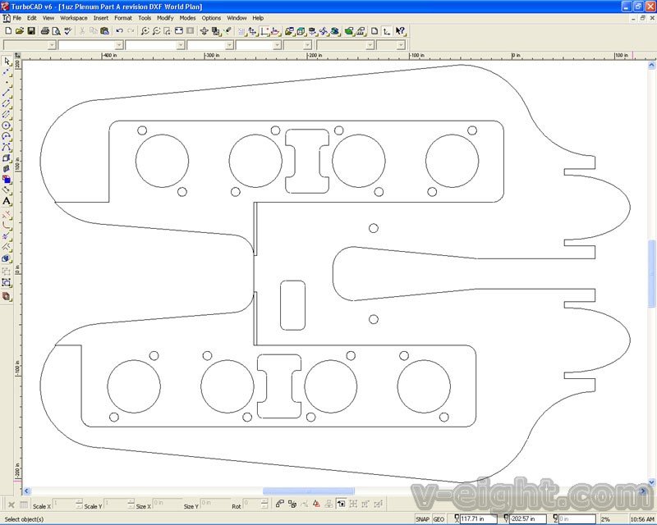Open the Workspace menu
Screen dimensions: 657x525
[73, 17]
